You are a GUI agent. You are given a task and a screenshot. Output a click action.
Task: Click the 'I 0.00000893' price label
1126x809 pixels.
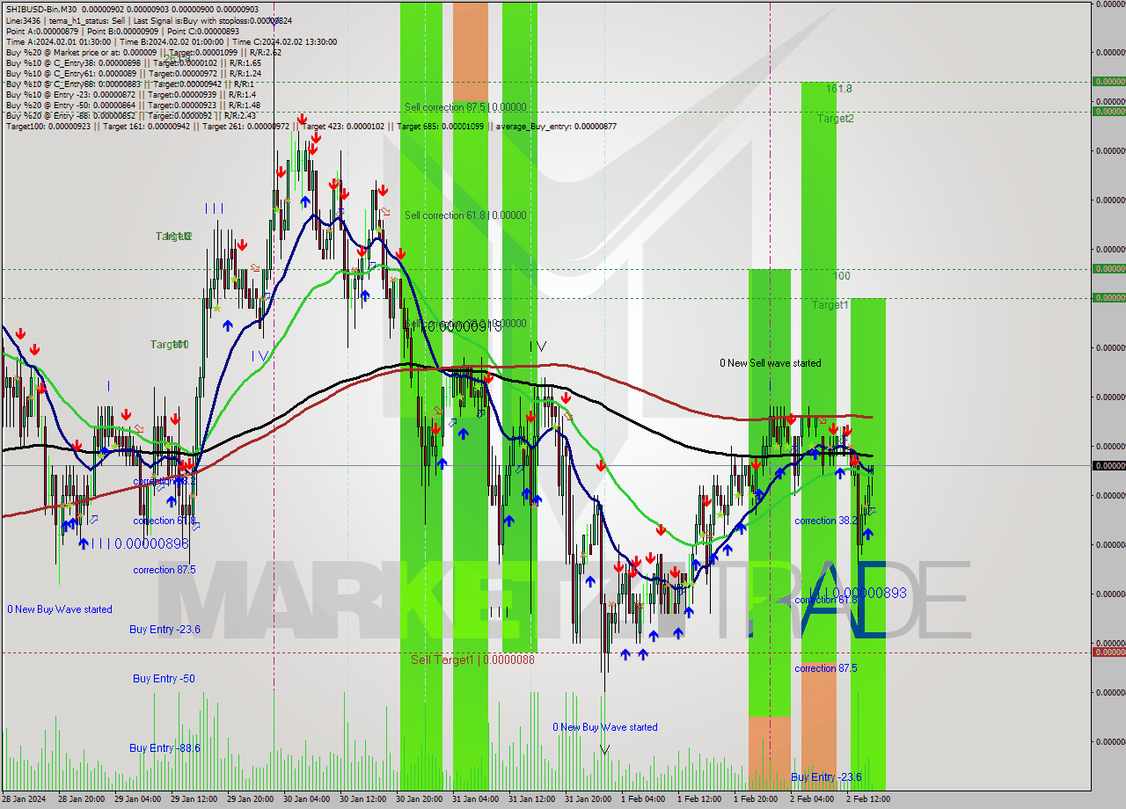(858, 593)
